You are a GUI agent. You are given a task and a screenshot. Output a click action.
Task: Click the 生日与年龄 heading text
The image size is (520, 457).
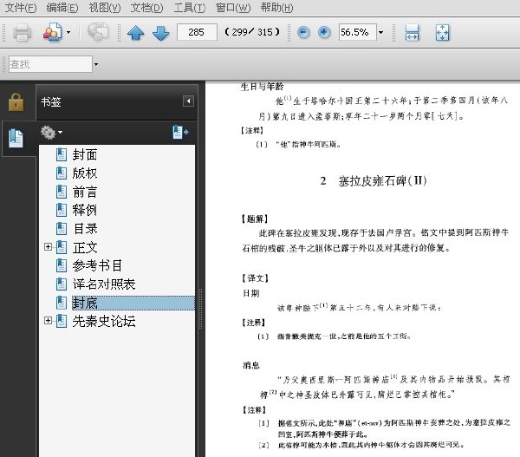pyautogui.click(x=262, y=87)
